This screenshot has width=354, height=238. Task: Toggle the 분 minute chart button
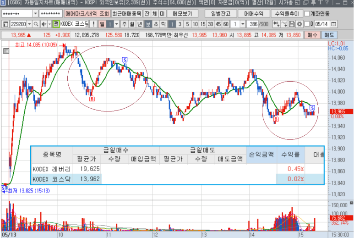click(x=148, y=23)
